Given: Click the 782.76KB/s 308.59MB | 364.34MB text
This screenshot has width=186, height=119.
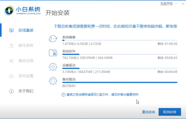Looking at the screenshot, I should click(x=87, y=58).
